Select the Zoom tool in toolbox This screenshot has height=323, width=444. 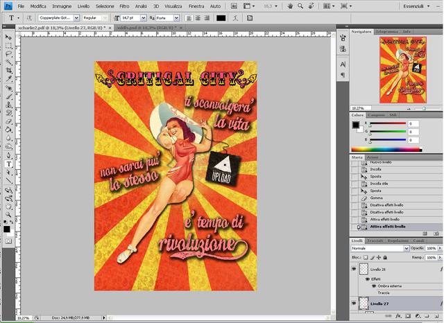8,215
